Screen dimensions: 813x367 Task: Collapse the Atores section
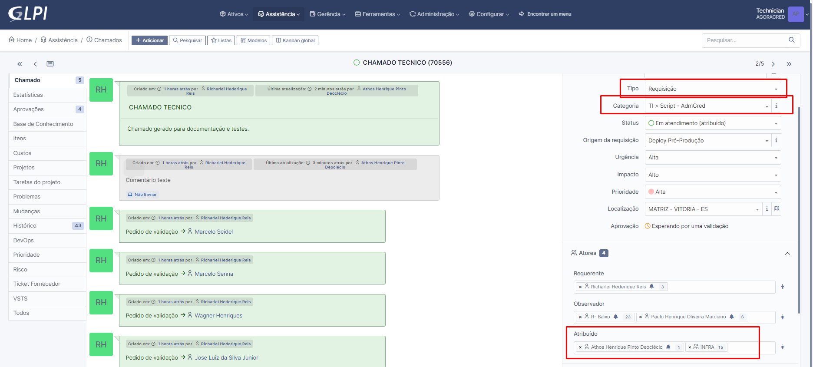coord(787,253)
